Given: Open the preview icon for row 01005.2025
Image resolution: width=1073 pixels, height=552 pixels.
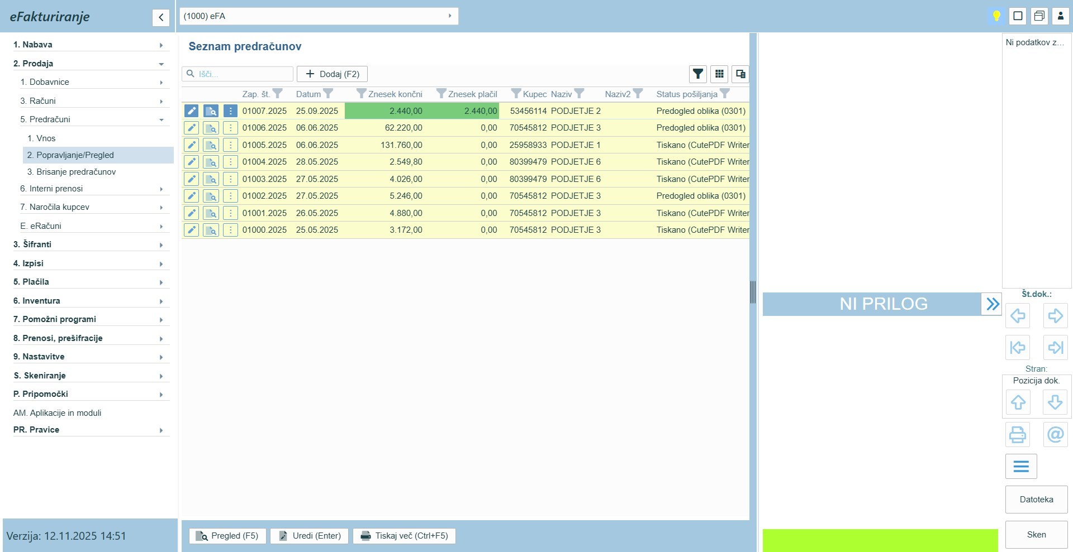Looking at the screenshot, I should (x=211, y=145).
